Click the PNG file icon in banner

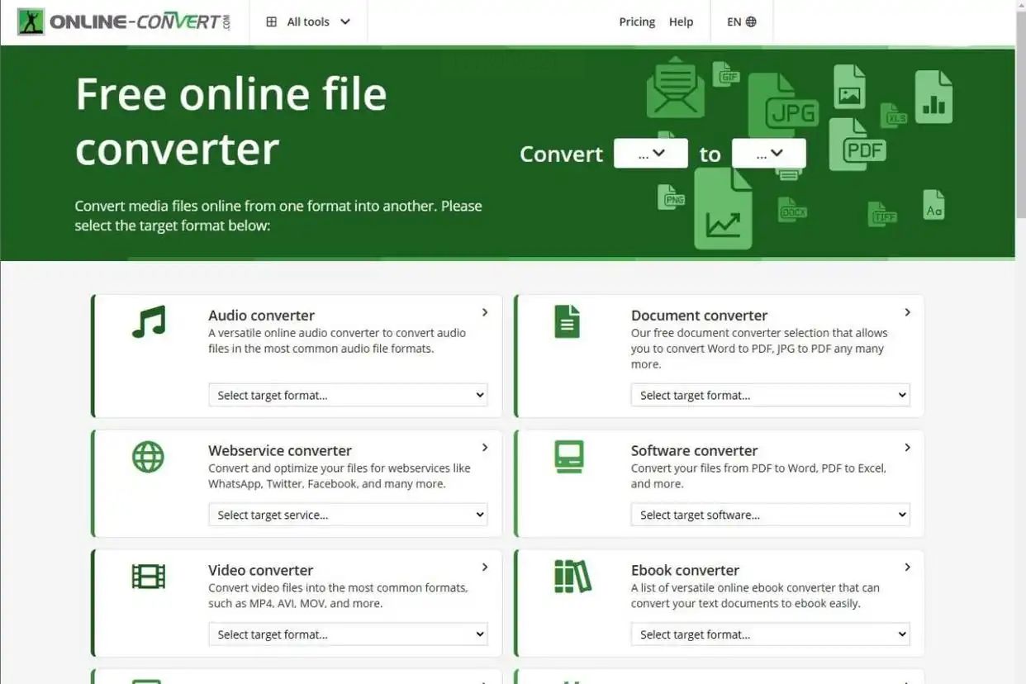671,197
